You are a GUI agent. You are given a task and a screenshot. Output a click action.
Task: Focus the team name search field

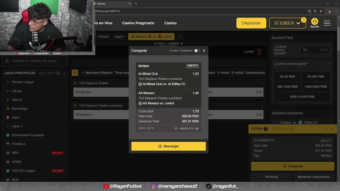pos(35,61)
